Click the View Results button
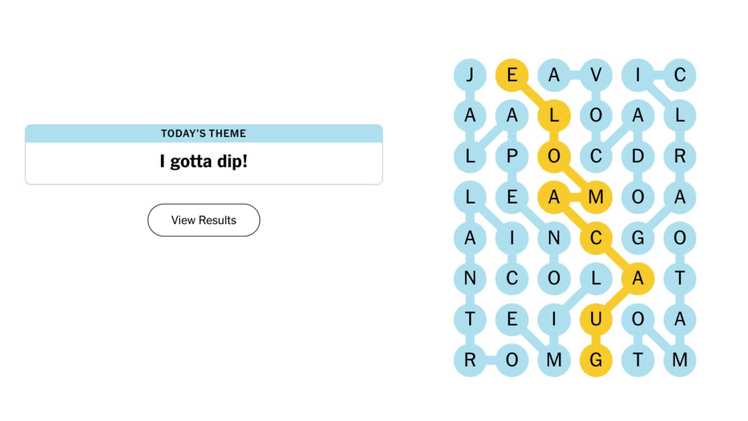Image resolution: width=748 pixels, height=421 pixels. point(204,220)
